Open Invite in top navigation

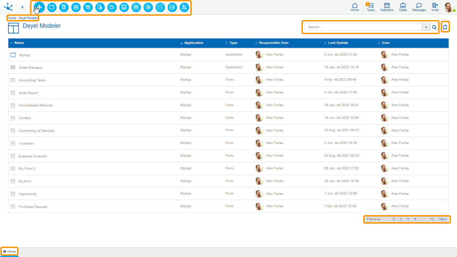click(x=435, y=7)
